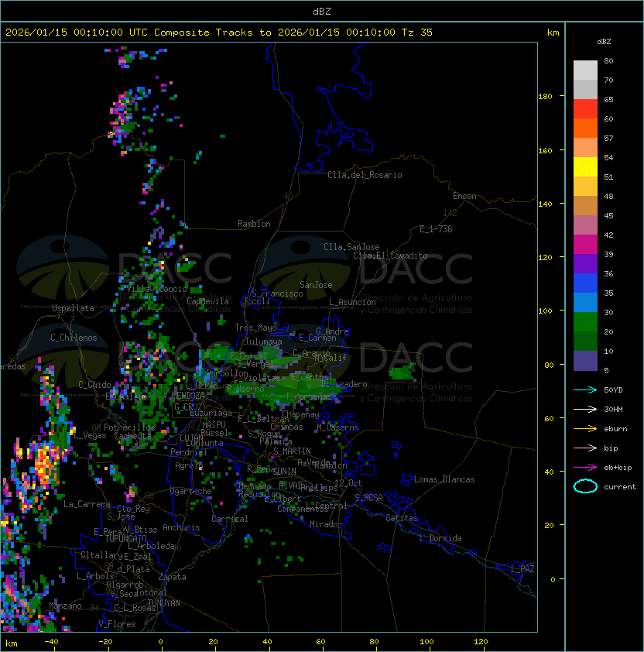
Task: Click the 'MAIPU' map label
Action: pyautogui.click(x=214, y=425)
